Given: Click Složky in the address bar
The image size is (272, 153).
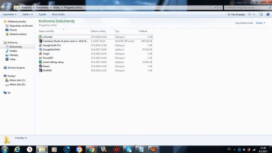Looking at the screenshot, I should pos(57,8).
